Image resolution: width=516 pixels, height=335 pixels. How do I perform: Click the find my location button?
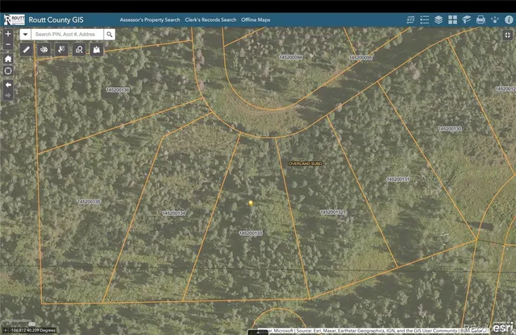8,71
